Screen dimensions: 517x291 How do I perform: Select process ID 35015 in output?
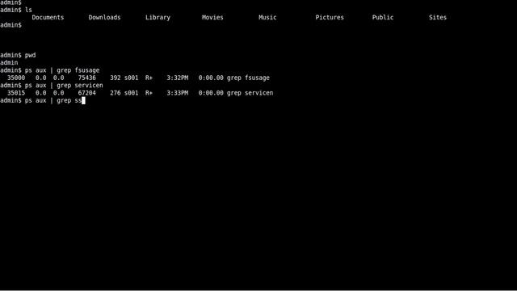[16, 93]
